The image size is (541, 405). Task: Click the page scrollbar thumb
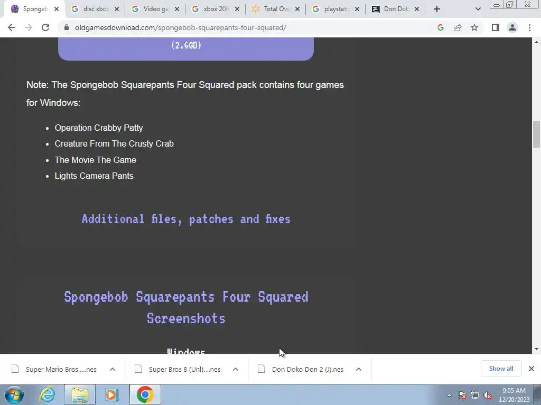click(x=536, y=134)
